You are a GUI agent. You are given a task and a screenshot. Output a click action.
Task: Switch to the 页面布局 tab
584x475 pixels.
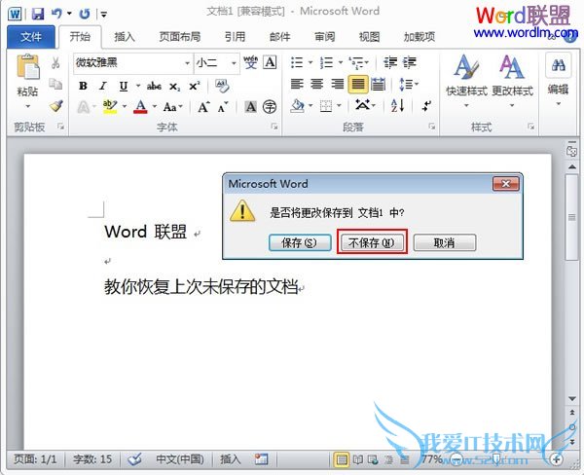pyautogui.click(x=180, y=37)
